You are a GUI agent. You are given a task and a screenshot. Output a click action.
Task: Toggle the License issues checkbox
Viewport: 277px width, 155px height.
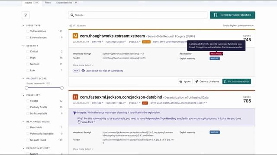pos(28,37)
